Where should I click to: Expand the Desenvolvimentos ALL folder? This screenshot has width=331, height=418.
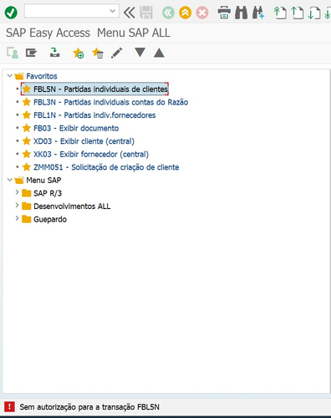point(17,206)
